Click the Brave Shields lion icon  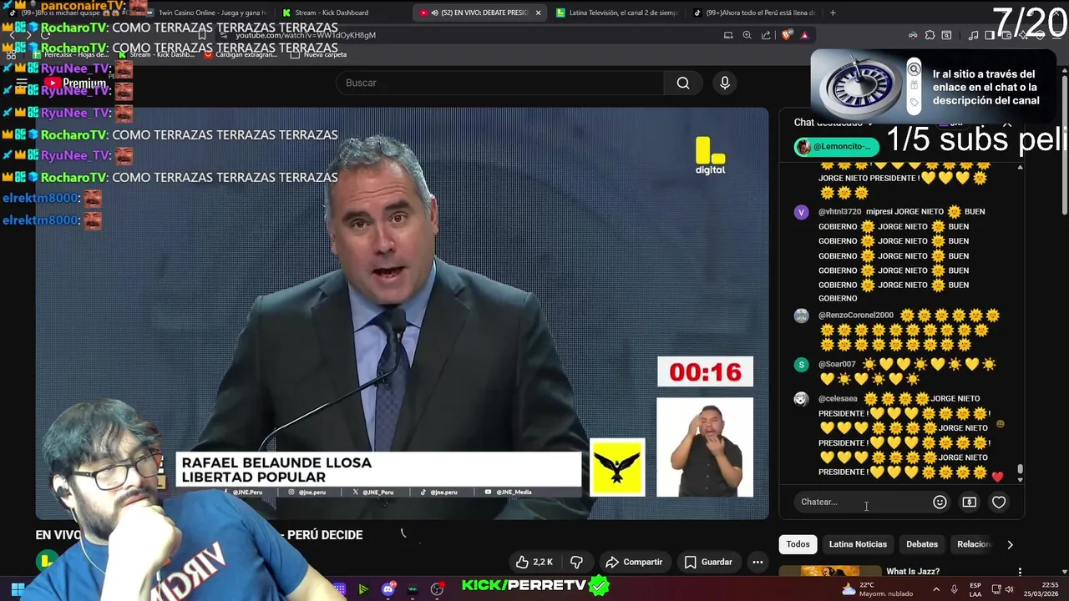(787, 35)
